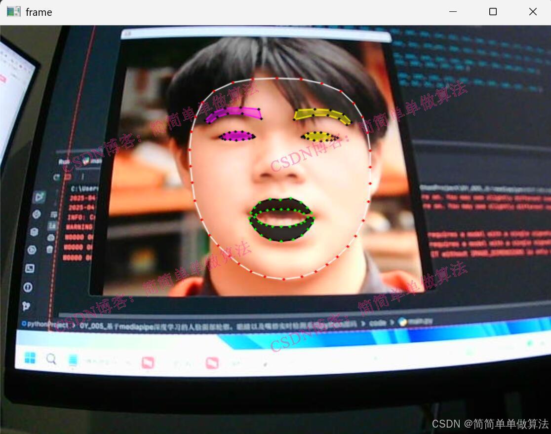551x434 pixels.
Task: Maximize the frame window
Action: click(x=493, y=11)
